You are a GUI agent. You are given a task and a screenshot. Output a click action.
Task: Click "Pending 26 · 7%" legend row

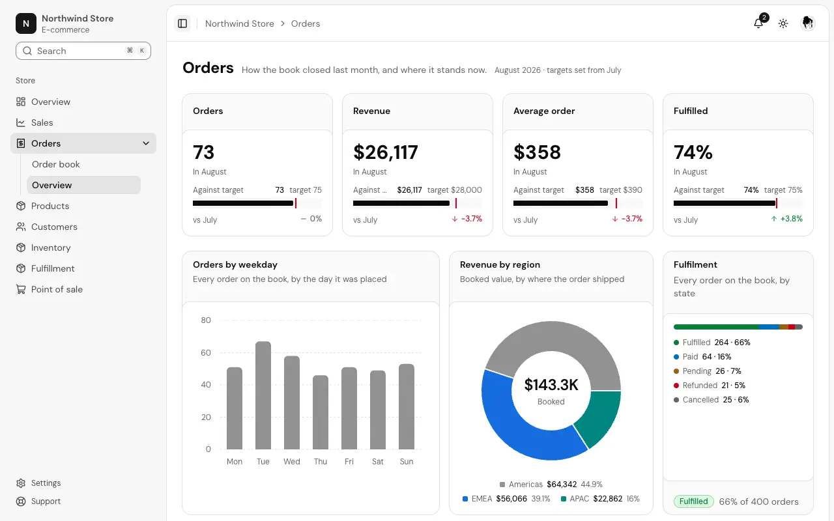tap(708, 371)
